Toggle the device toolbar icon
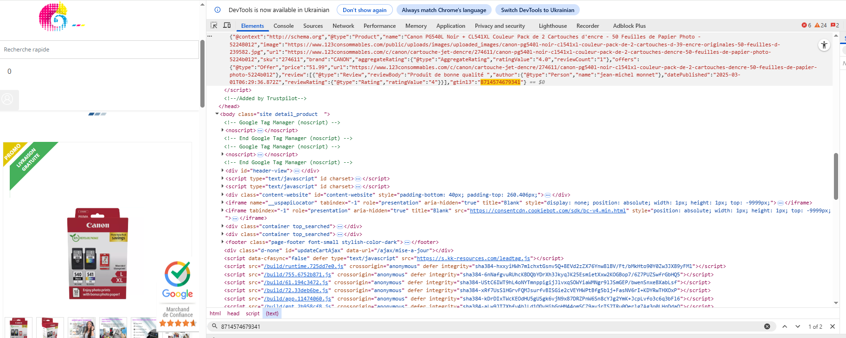The width and height of the screenshot is (846, 338). coord(227,26)
